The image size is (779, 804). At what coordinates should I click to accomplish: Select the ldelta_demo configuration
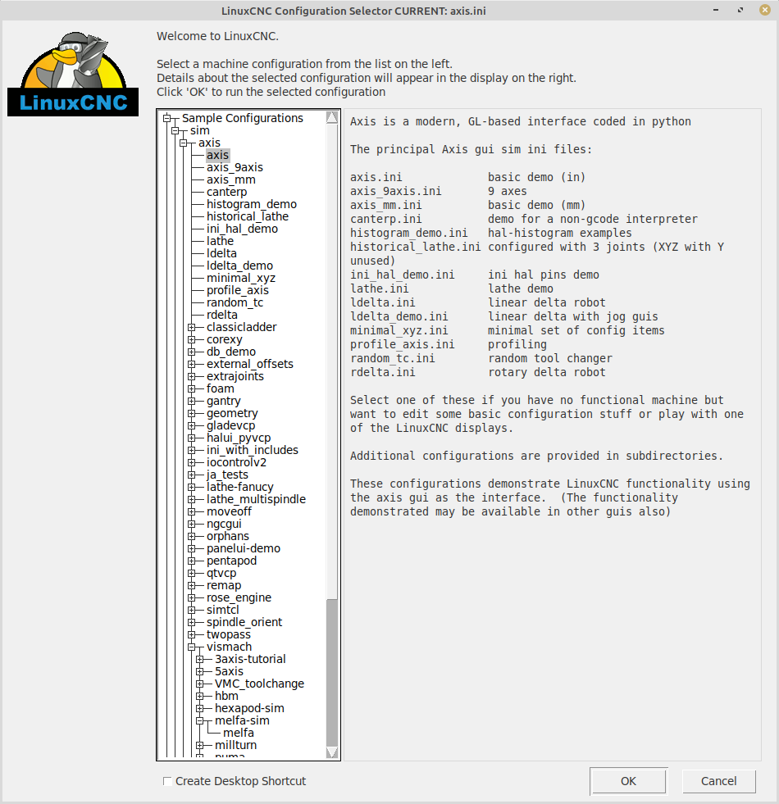coord(239,266)
